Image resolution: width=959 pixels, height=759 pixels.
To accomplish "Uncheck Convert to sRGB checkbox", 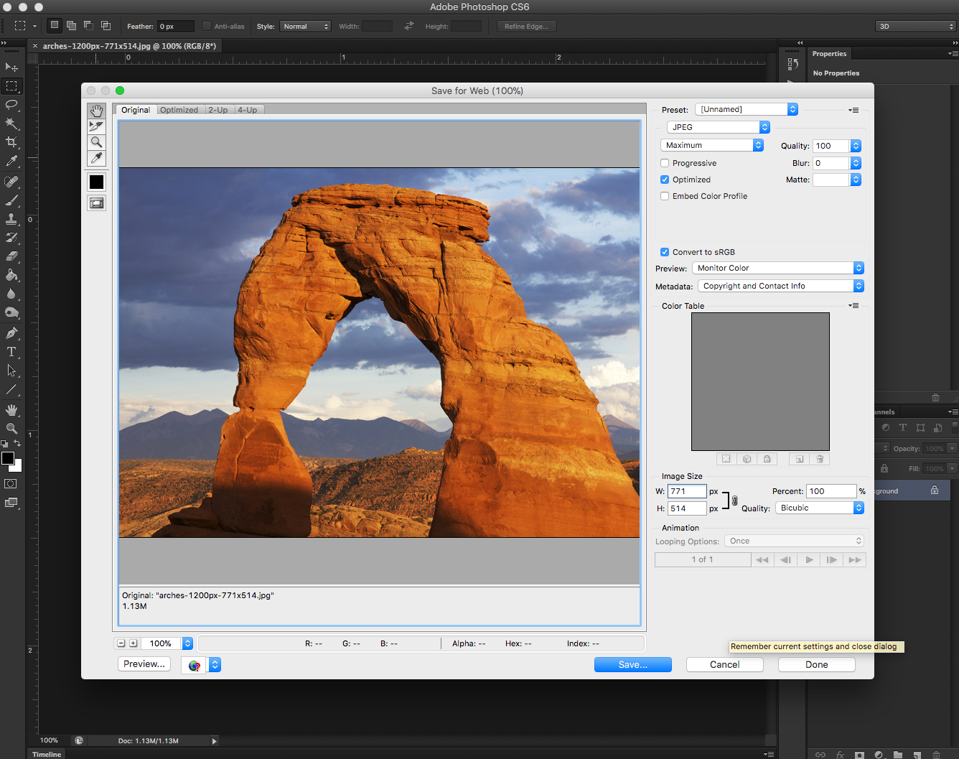I will tap(665, 252).
